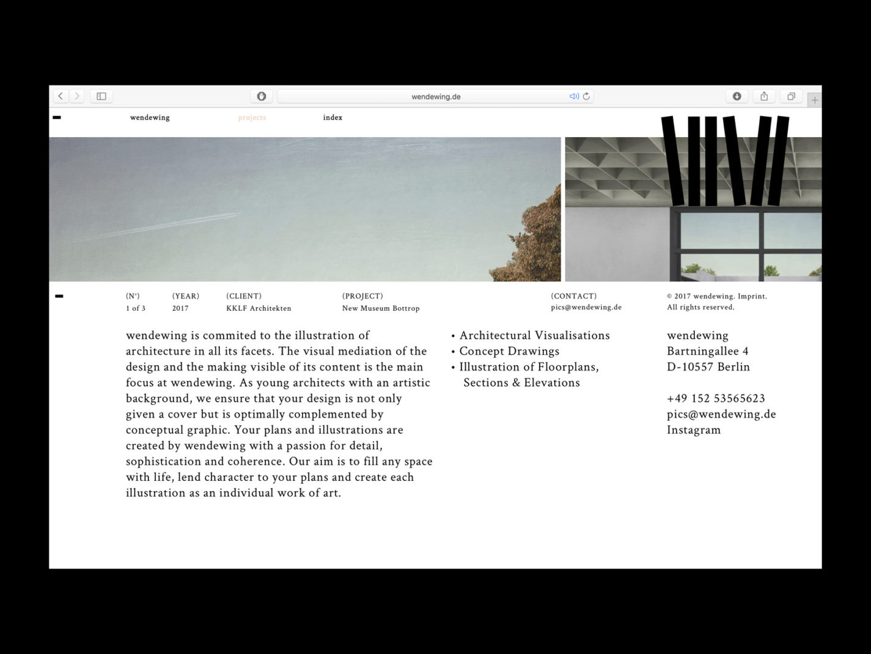Open the Instagram link
The width and height of the screenshot is (871, 654).
click(694, 430)
